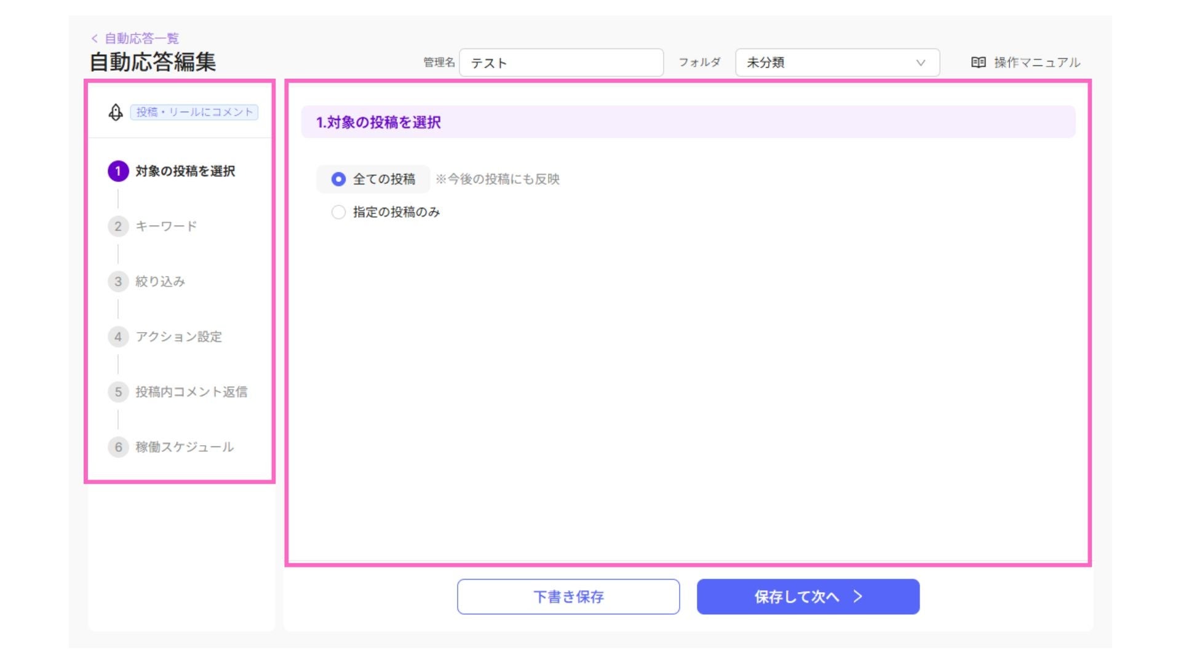
Task: Select the 指定の投稿のみ radio option
Action: click(338, 212)
